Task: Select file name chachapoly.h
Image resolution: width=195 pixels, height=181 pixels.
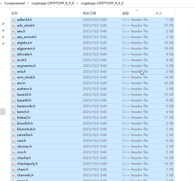Action: (x=27, y=164)
